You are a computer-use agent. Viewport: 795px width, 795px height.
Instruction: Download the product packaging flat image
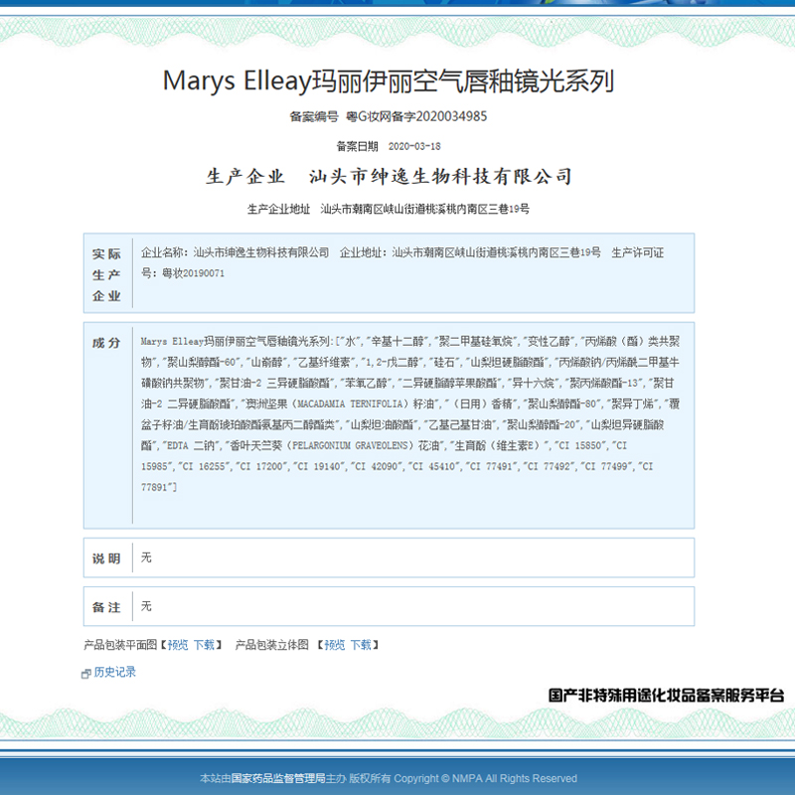point(204,645)
